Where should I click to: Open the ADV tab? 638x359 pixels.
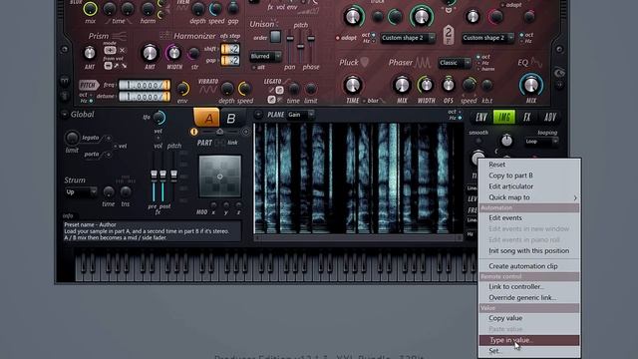tap(549, 118)
